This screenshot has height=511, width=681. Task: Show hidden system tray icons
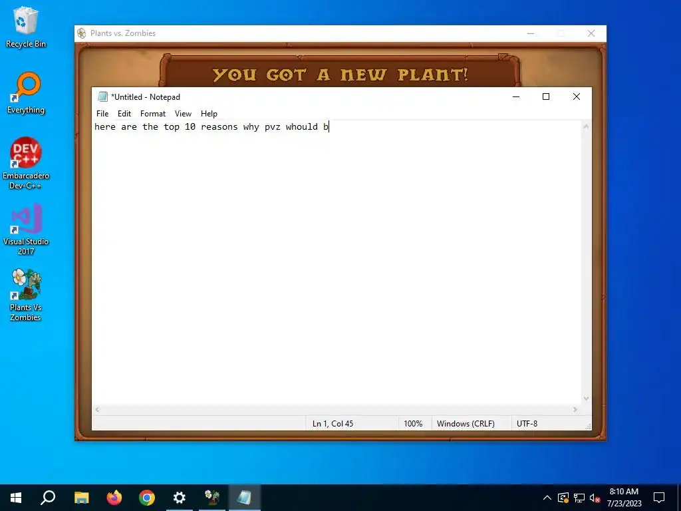click(x=547, y=498)
